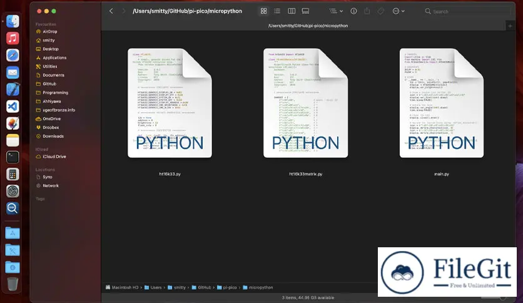The width and height of the screenshot is (523, 303).
Task: Go forward in Finder history
Action: (123, 11)
